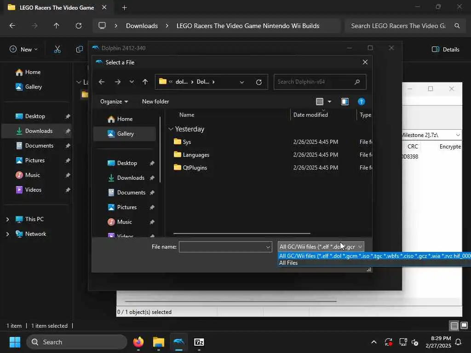Go up a level in File Explorer
Viewport: 471px width, 353px height.
56,26
